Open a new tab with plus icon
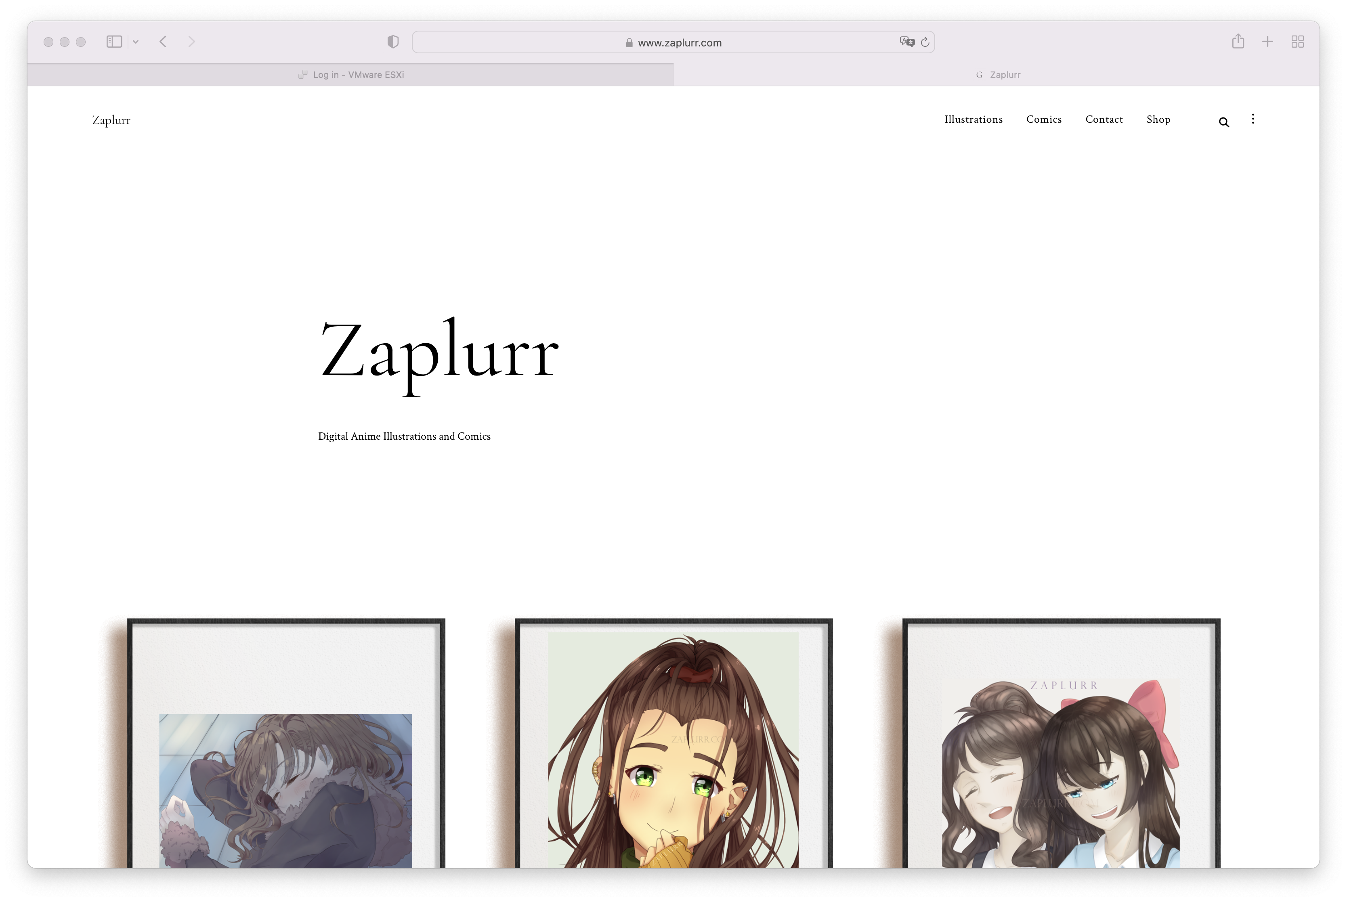The width and height of the screenshot is (1347, 902). point(1267,42)
